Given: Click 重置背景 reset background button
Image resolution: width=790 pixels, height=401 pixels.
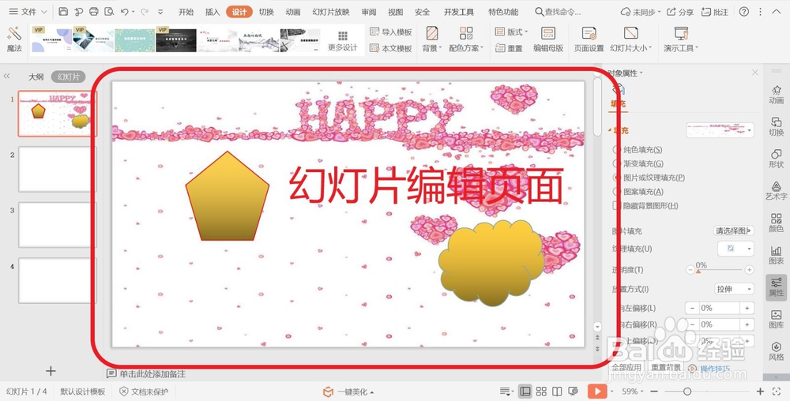Looking at the screenshot, I should [x=665, y=368].
